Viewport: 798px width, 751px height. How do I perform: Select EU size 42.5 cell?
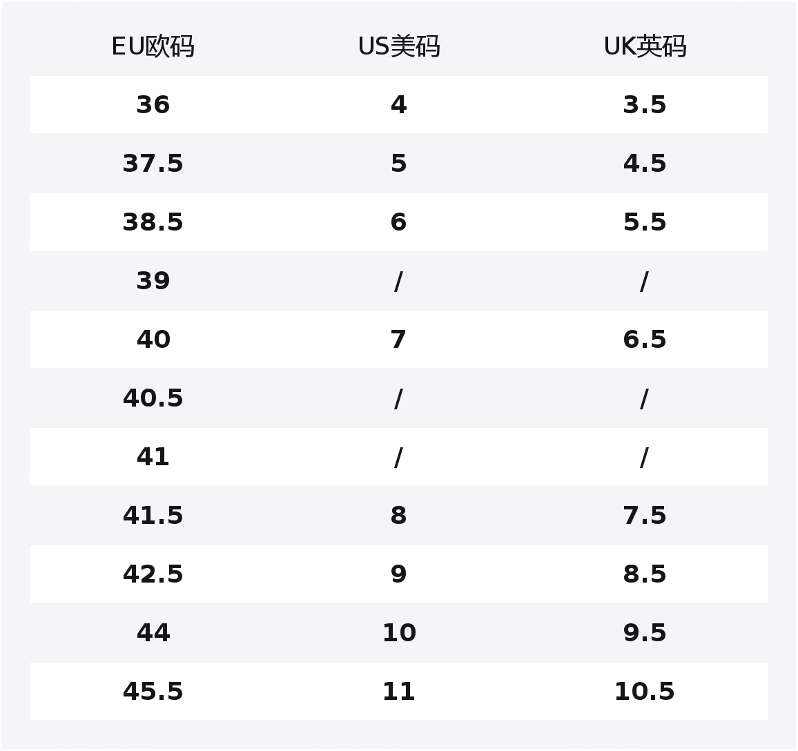(x=153, y=574)
